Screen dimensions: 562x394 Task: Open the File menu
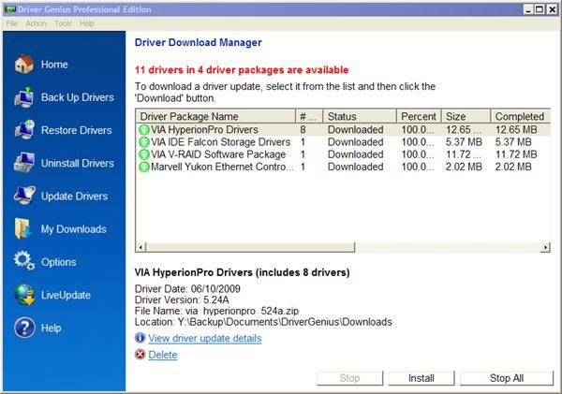12,23
